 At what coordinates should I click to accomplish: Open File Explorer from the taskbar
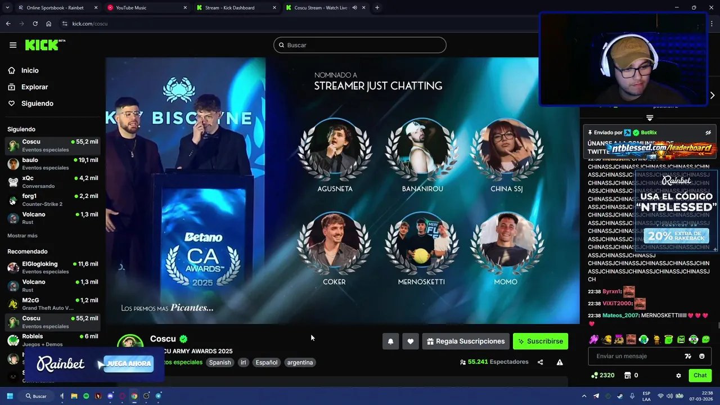tap(74, 396)
